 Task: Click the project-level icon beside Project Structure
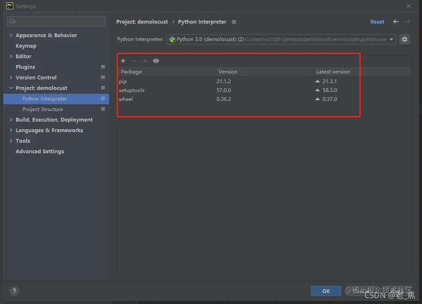[103, 109]
